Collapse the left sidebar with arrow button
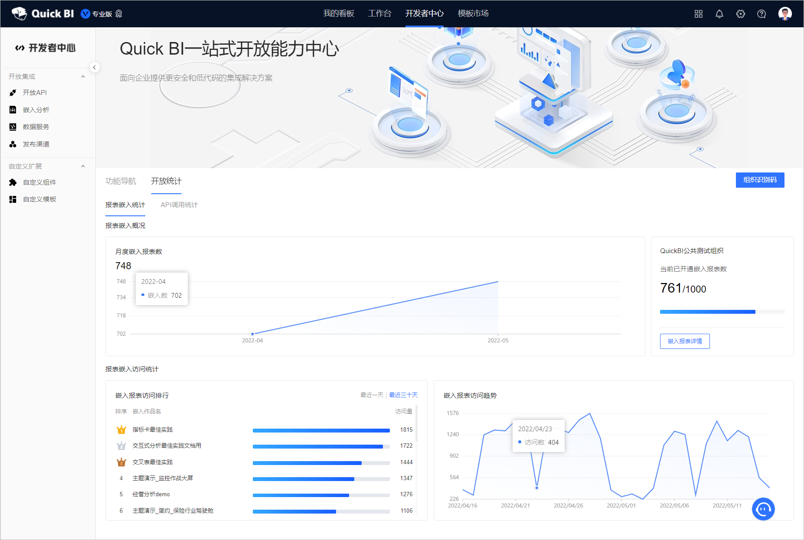This screenshot has height=540, width=804. [x=94, y=67]
